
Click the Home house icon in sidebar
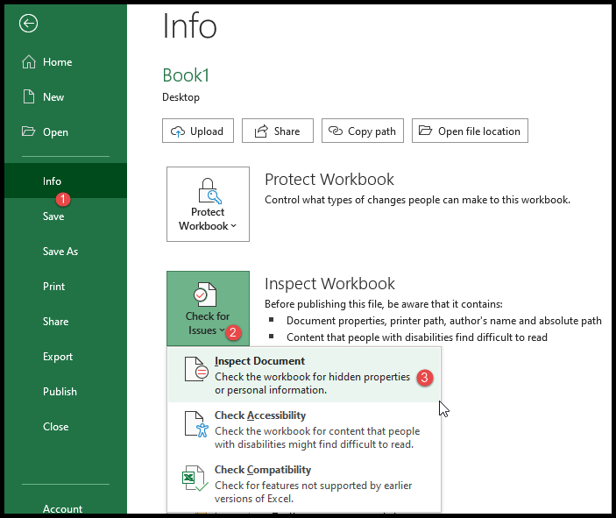click(29, 62)
